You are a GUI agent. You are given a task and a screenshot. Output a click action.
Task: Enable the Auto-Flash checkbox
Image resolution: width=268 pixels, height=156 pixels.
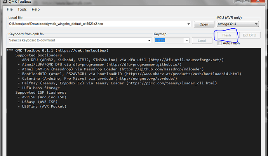[x=220, y=43]
